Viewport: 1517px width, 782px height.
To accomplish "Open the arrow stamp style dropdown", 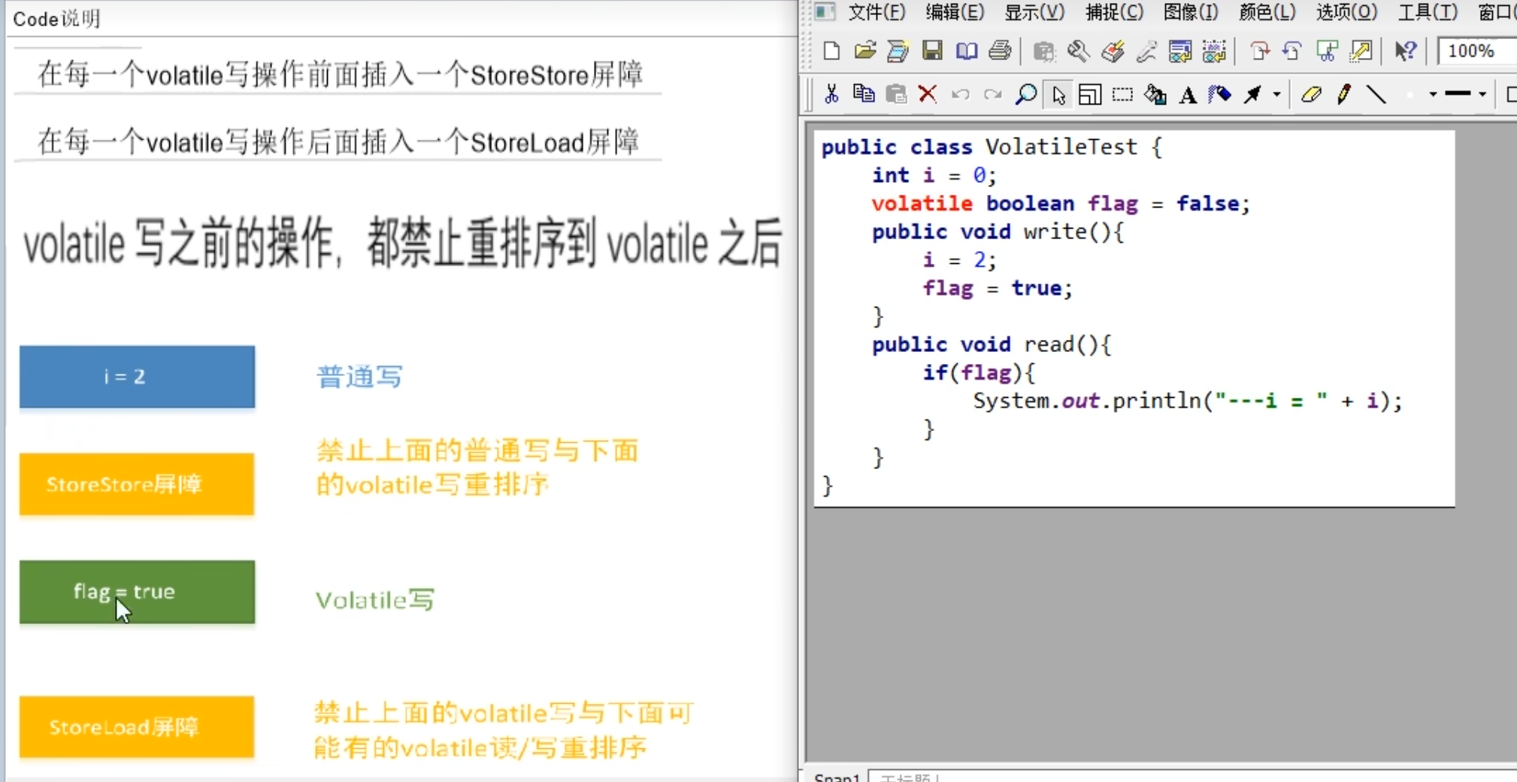I will tap(1276, 94).
